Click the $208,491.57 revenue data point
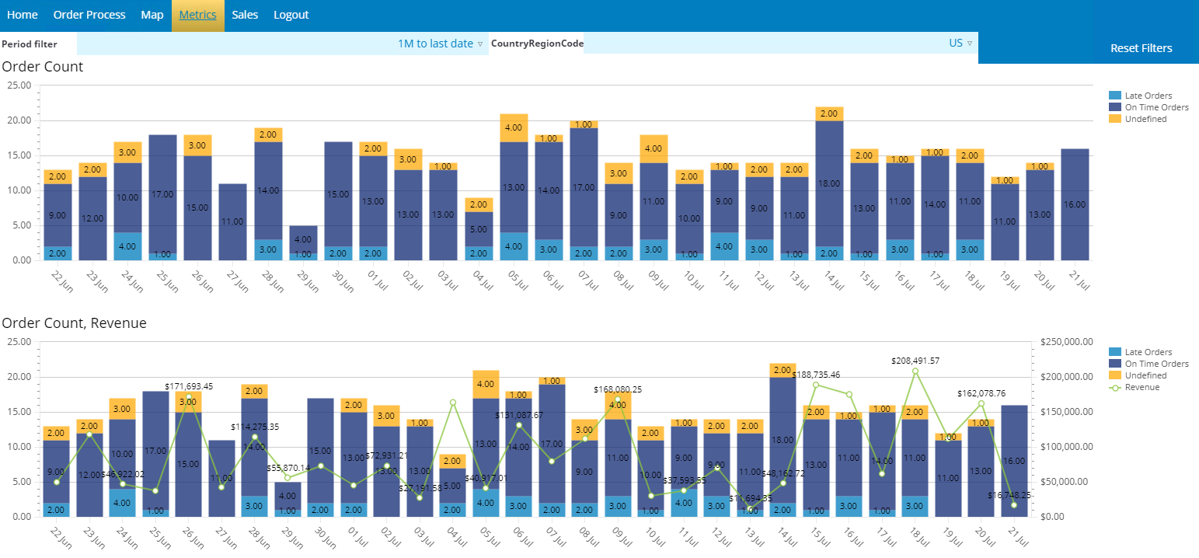The height and width of the screenshot is (558, 1199). coord(915,371)
